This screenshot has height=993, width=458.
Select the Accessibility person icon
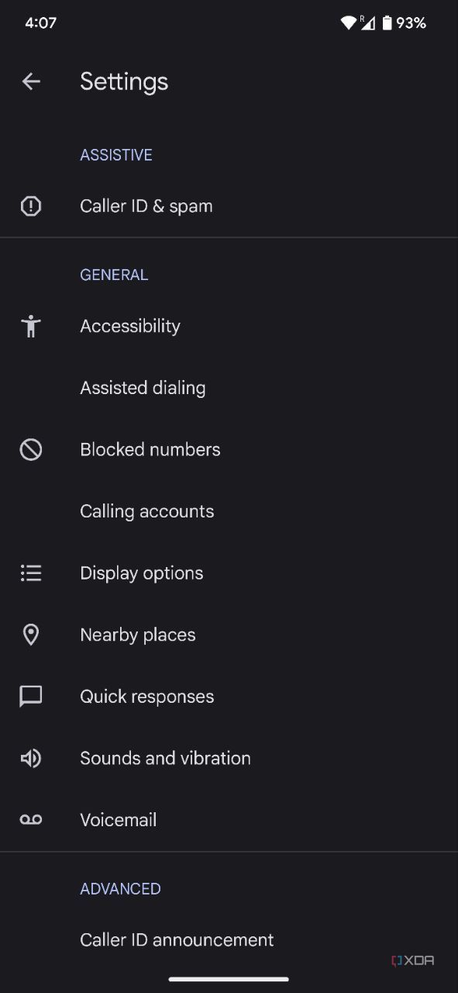[31, 326]
